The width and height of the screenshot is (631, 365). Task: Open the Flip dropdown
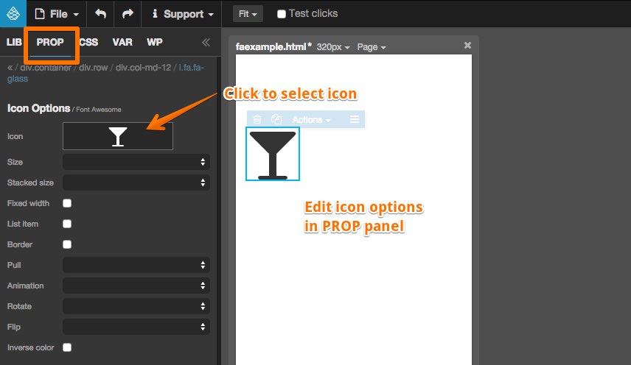[136, 327]
